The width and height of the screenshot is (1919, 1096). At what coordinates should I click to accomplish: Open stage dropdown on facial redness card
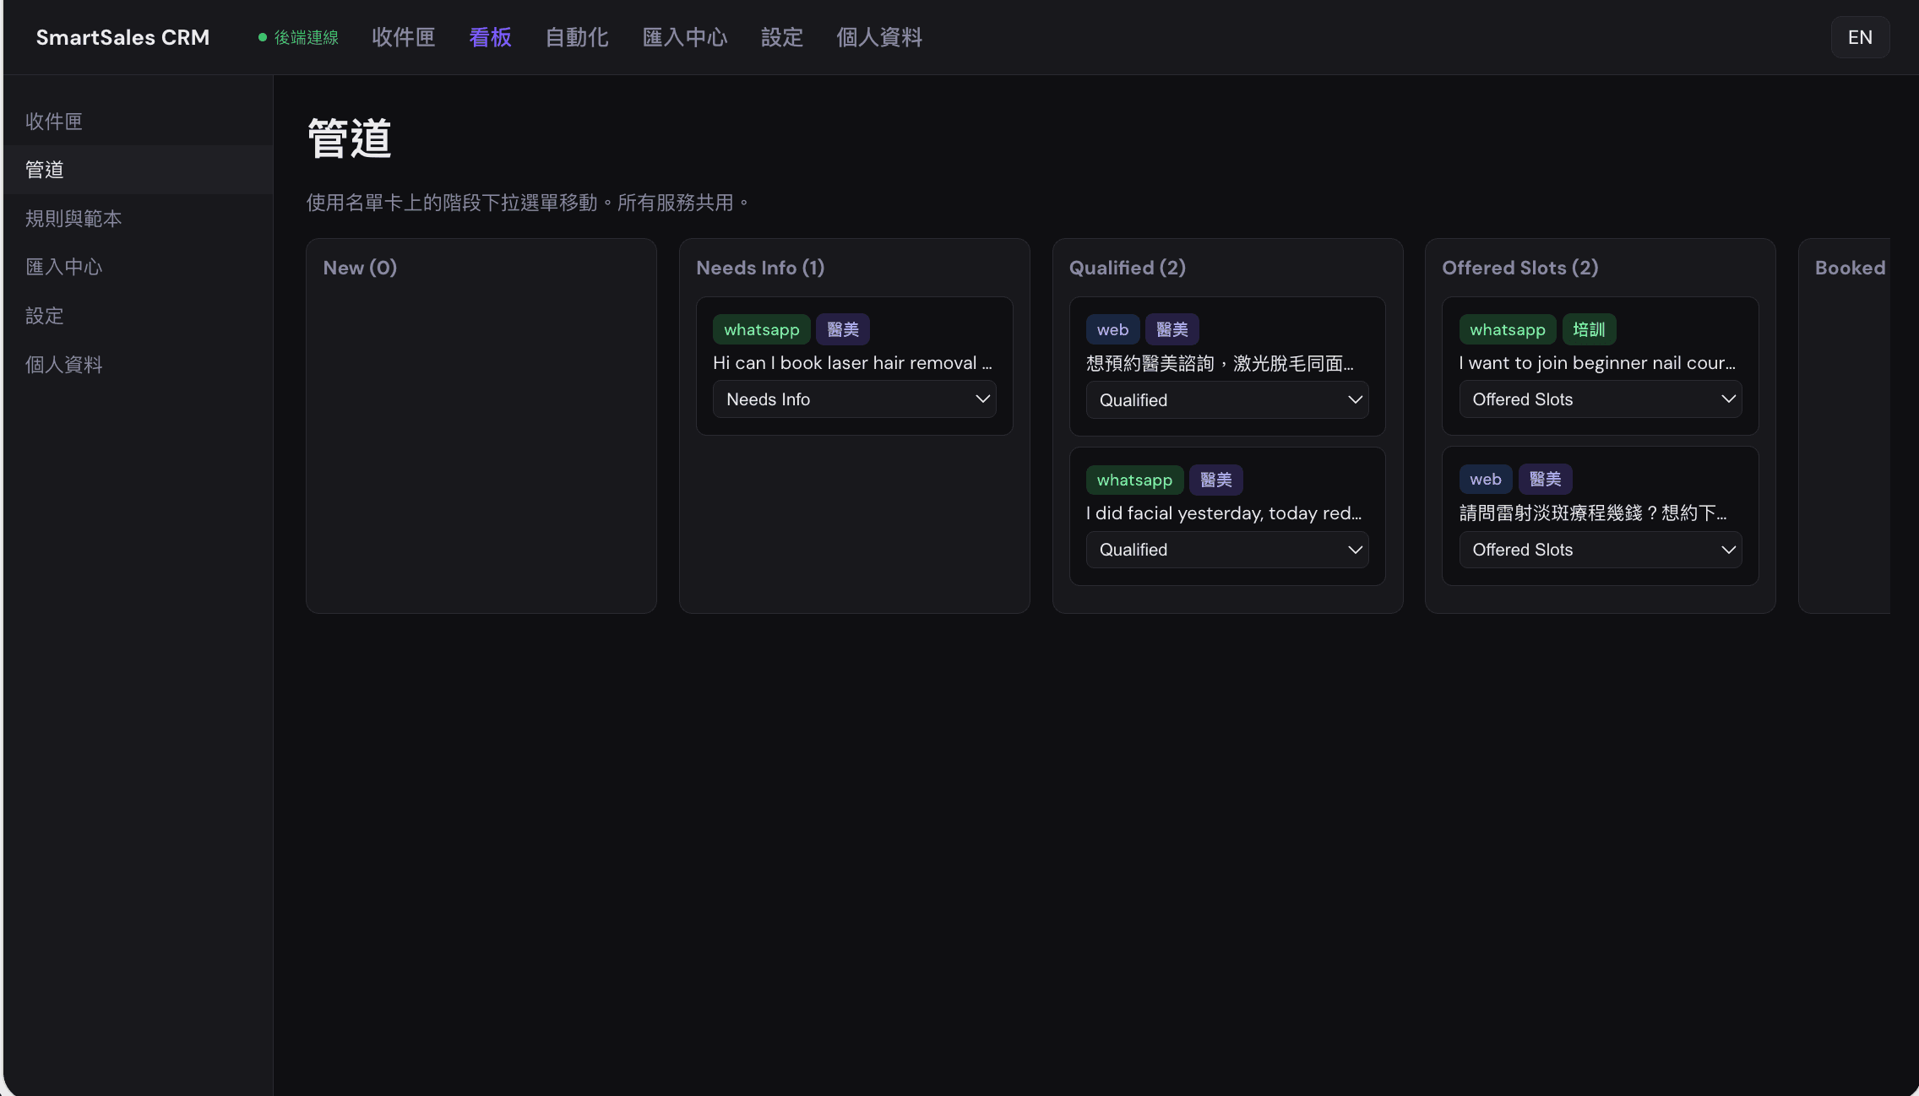click(x=1226, y=550)
